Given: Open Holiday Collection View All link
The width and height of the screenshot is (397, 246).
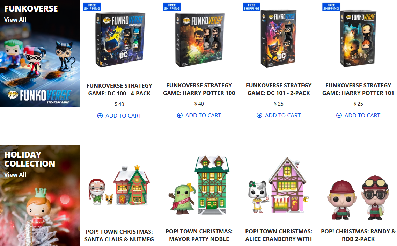Looking at the screenshot, I should pyautogui.click(x=15, y=175).
